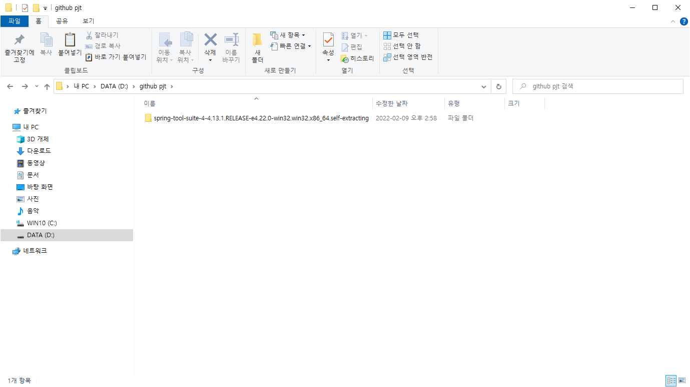
Task: Click 선택 영역 반전 in the ribbon
Action: click(408, 57)
